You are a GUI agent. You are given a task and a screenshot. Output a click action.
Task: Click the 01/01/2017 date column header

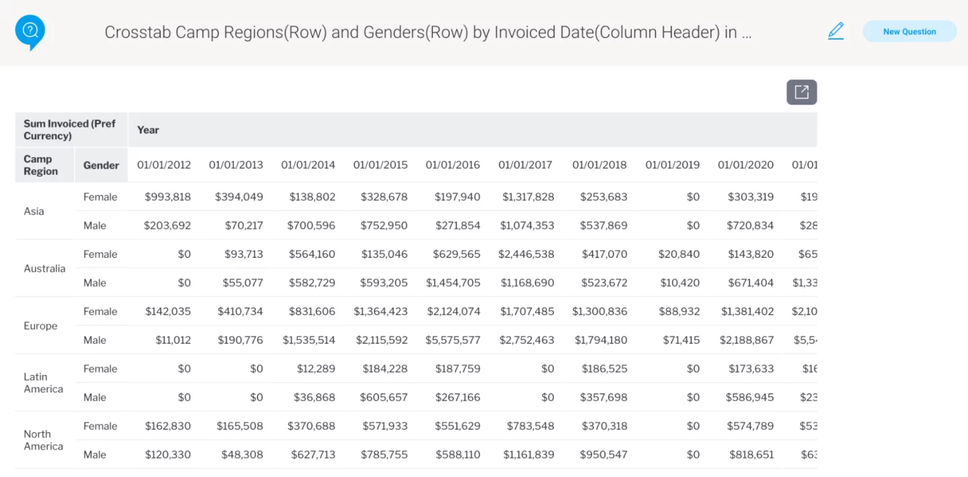click(525, 165)
